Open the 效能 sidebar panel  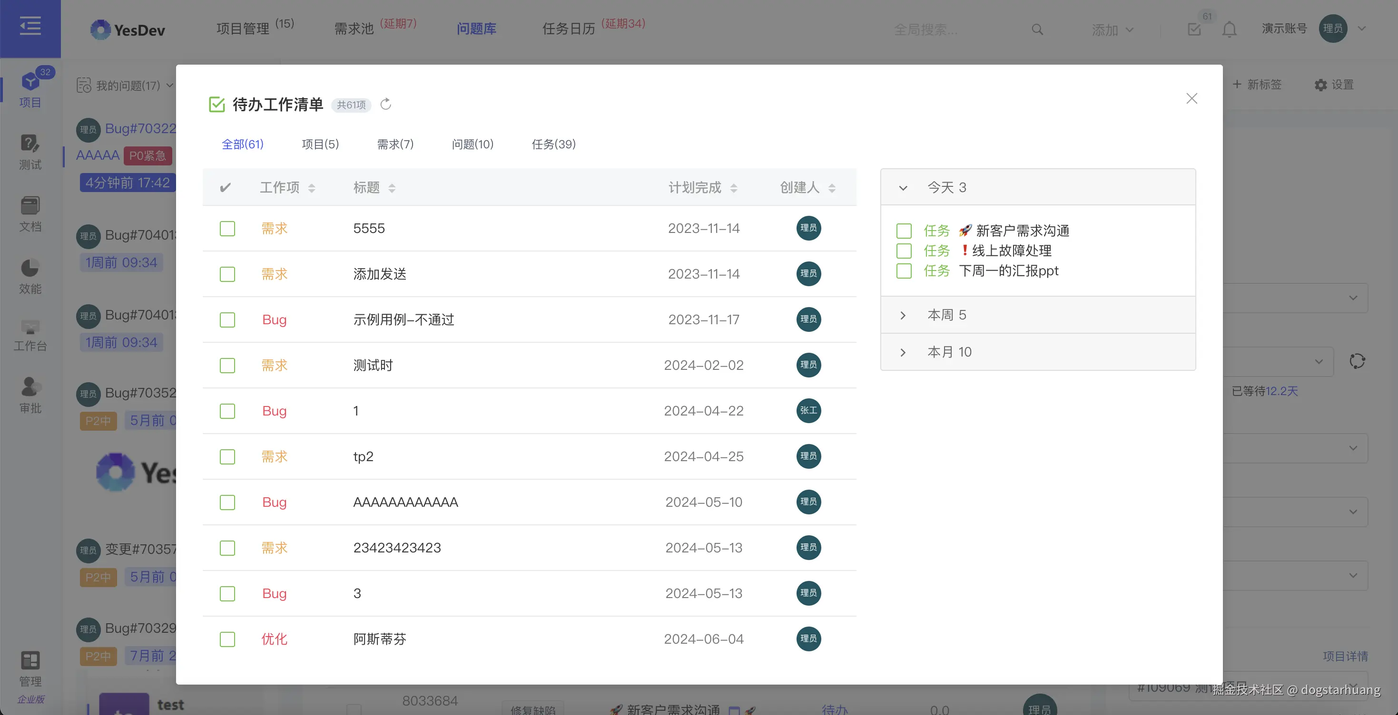30,277
